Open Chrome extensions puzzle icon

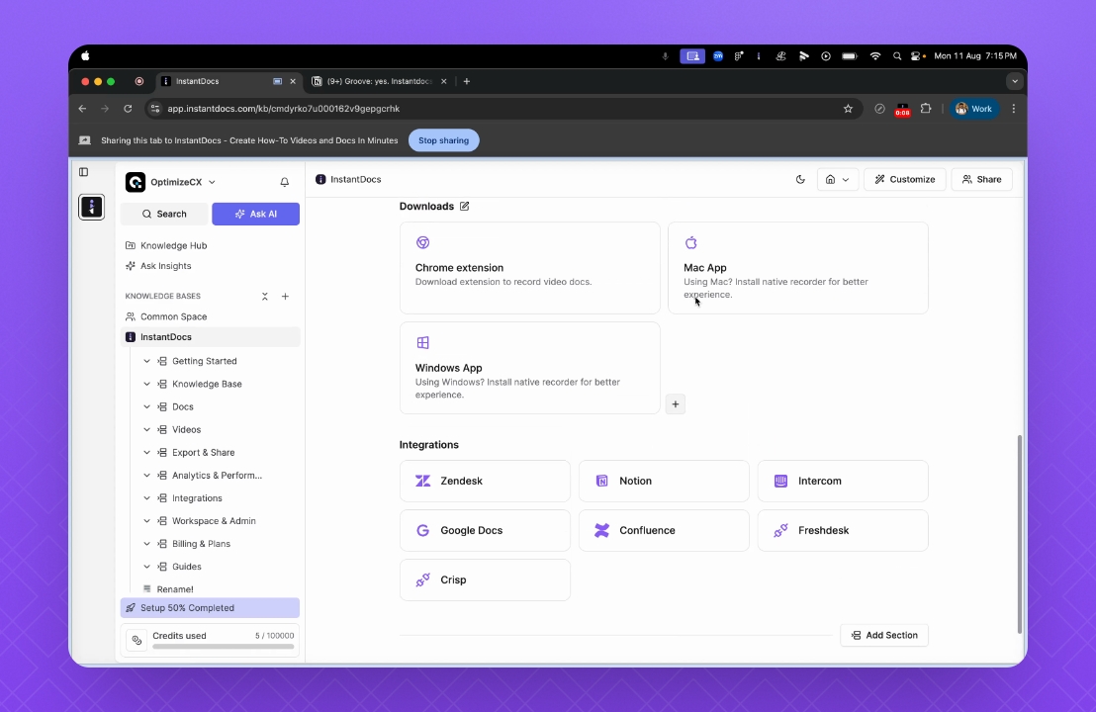926,109
